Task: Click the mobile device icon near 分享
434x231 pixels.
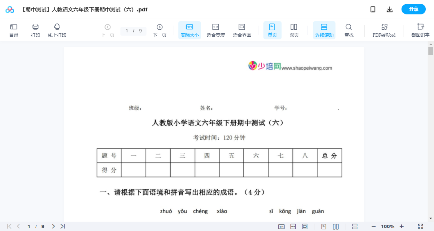Action: point(373,9)
